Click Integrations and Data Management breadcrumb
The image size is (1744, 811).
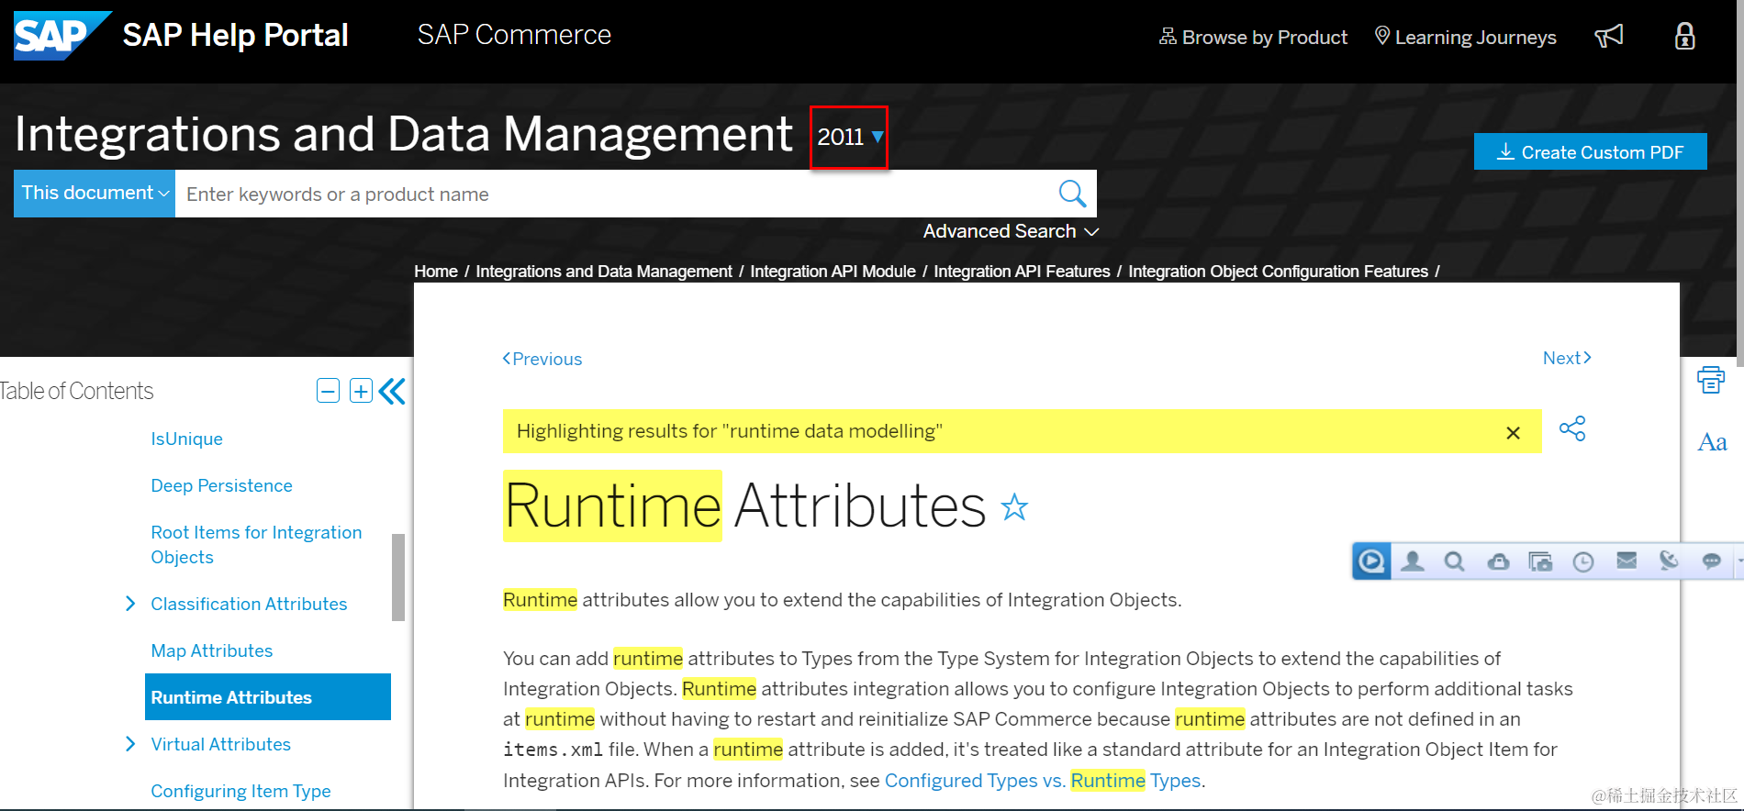(604, 272)
